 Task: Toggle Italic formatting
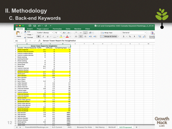point(43,36)
